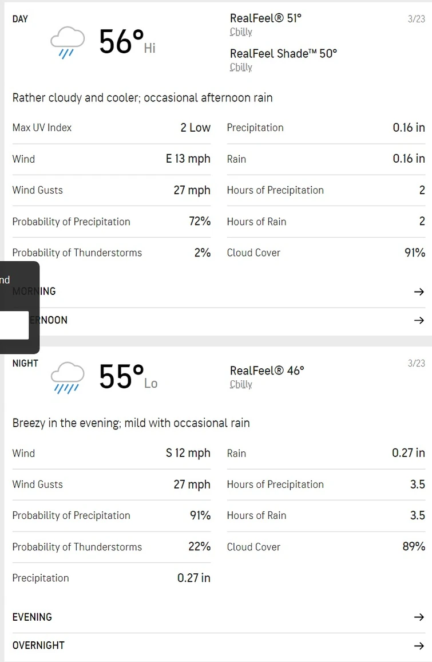Click the RealFeel Shade 50° label
Image resolution: width=432 pixels, height=662 pixels.
click(283, 53)
